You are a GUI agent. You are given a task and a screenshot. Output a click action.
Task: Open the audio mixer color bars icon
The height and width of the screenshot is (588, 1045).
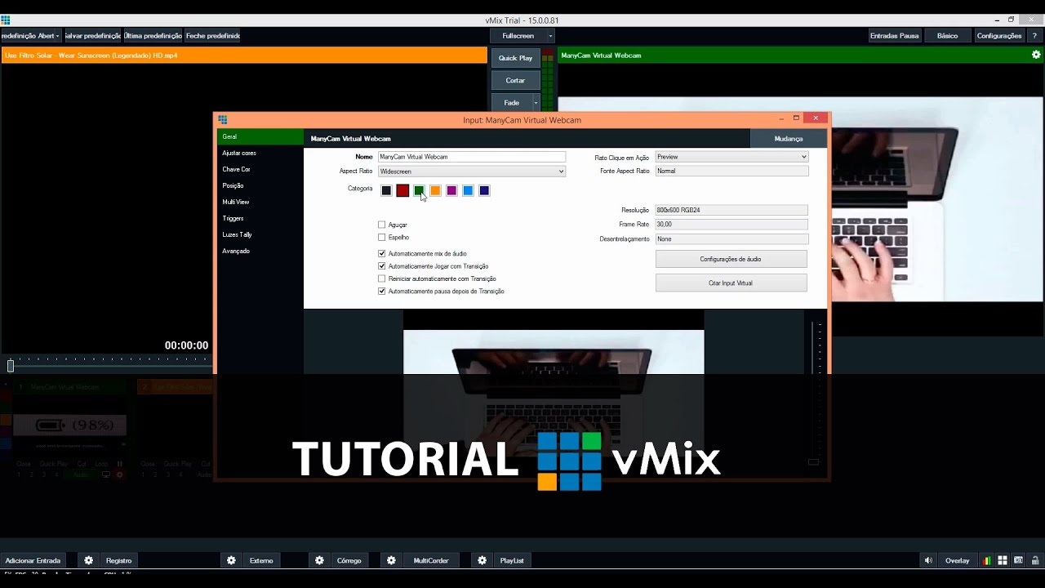[x=988, y=560]
